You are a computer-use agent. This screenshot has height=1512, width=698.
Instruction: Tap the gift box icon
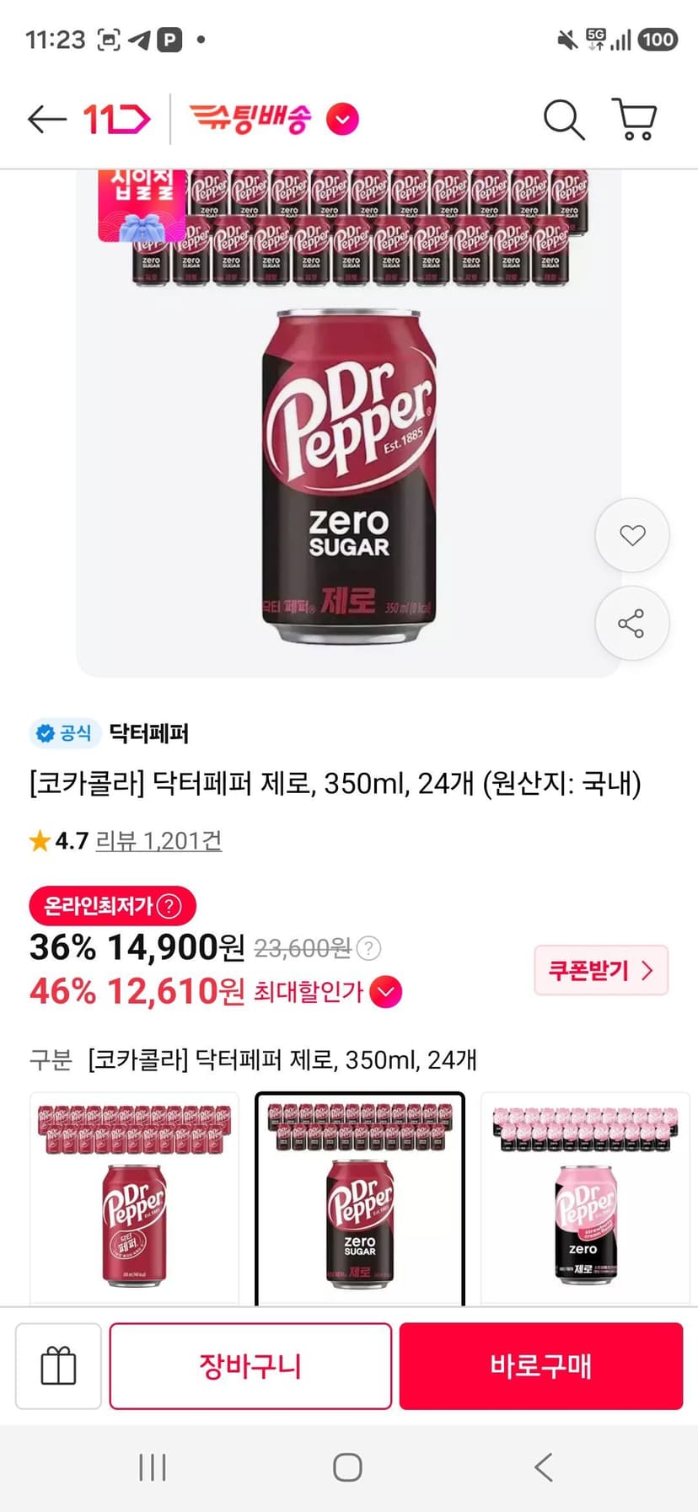click(58, 1365)
